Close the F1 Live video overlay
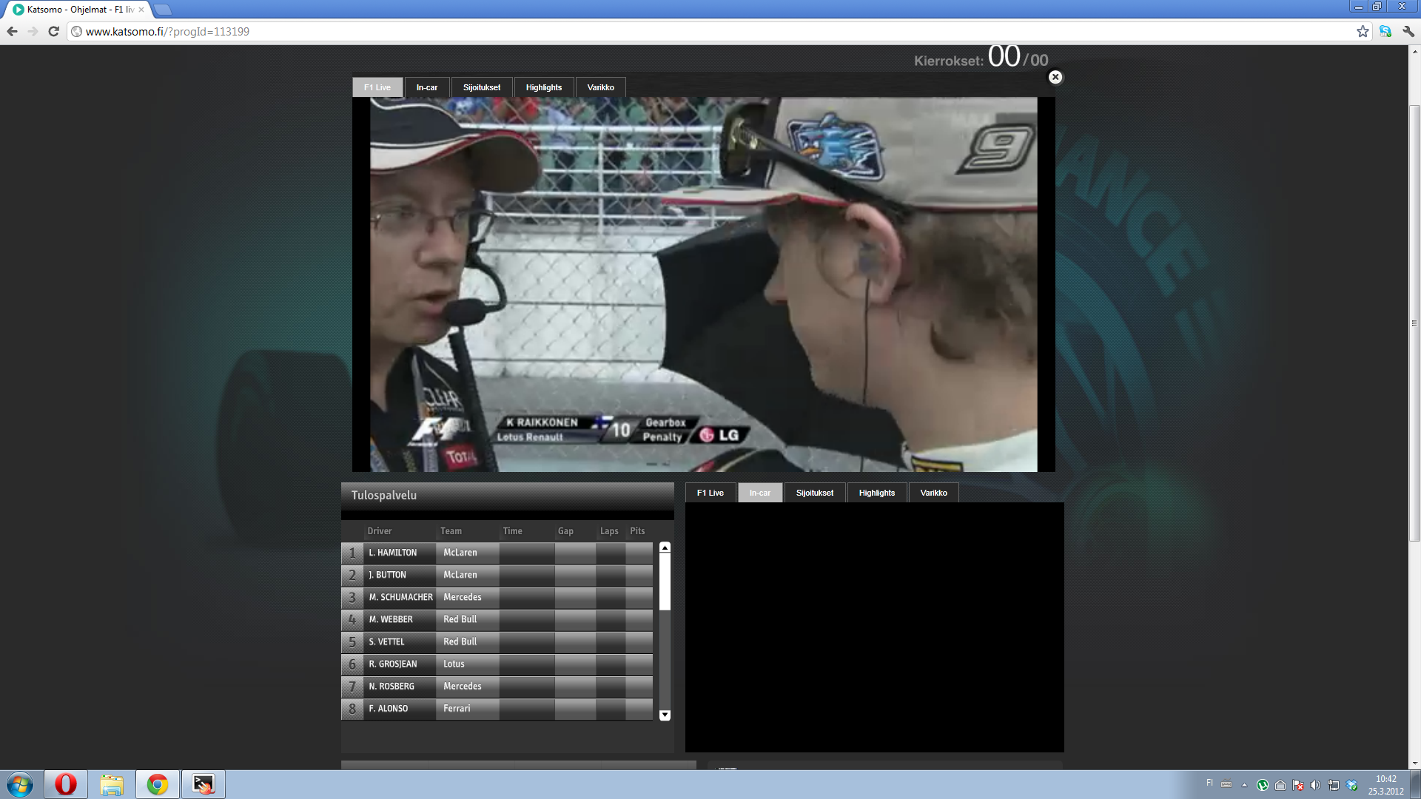This screenshot has width=1421, height=799. (x=1055, y=77)
